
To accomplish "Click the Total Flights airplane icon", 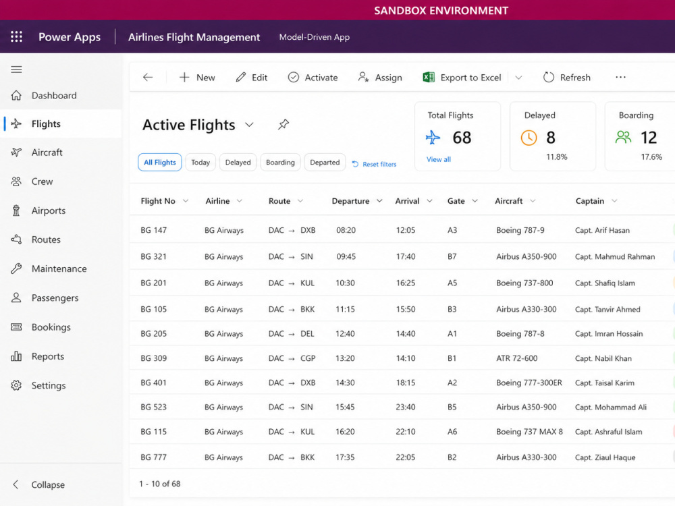I will tap(433, 138).
